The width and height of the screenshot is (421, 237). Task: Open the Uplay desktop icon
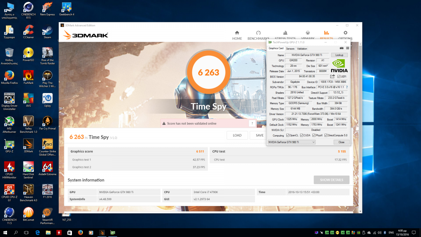47,100
